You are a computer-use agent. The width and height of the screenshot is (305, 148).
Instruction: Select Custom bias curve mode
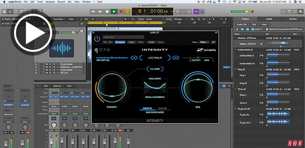(162, 108)
